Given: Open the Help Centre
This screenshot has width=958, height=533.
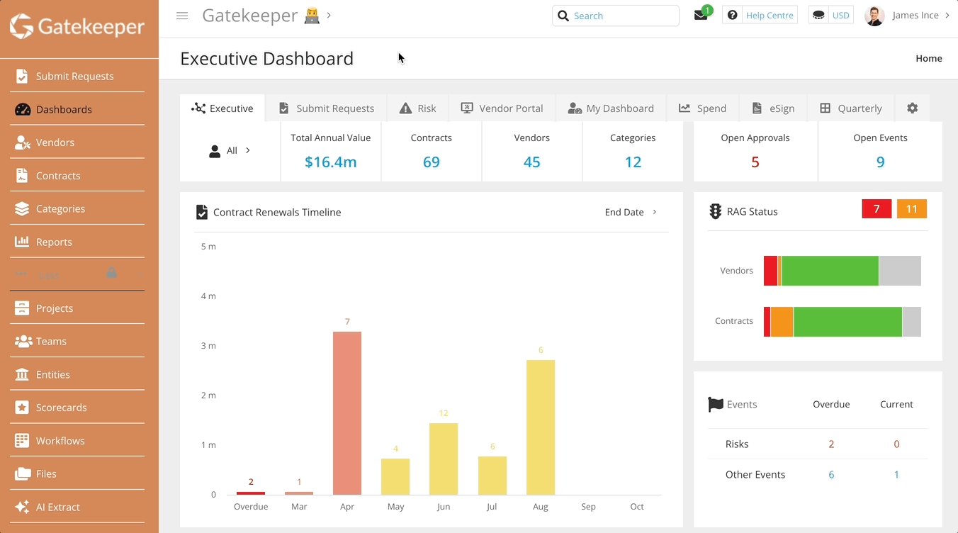Looking at the screenshot, I should point(760,14).
